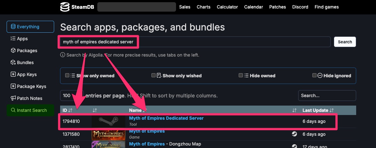Open the Patches page

tap(277, 7)
